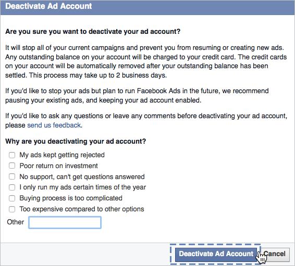Tick the 'Poor return on investment' checkbox

12,166
